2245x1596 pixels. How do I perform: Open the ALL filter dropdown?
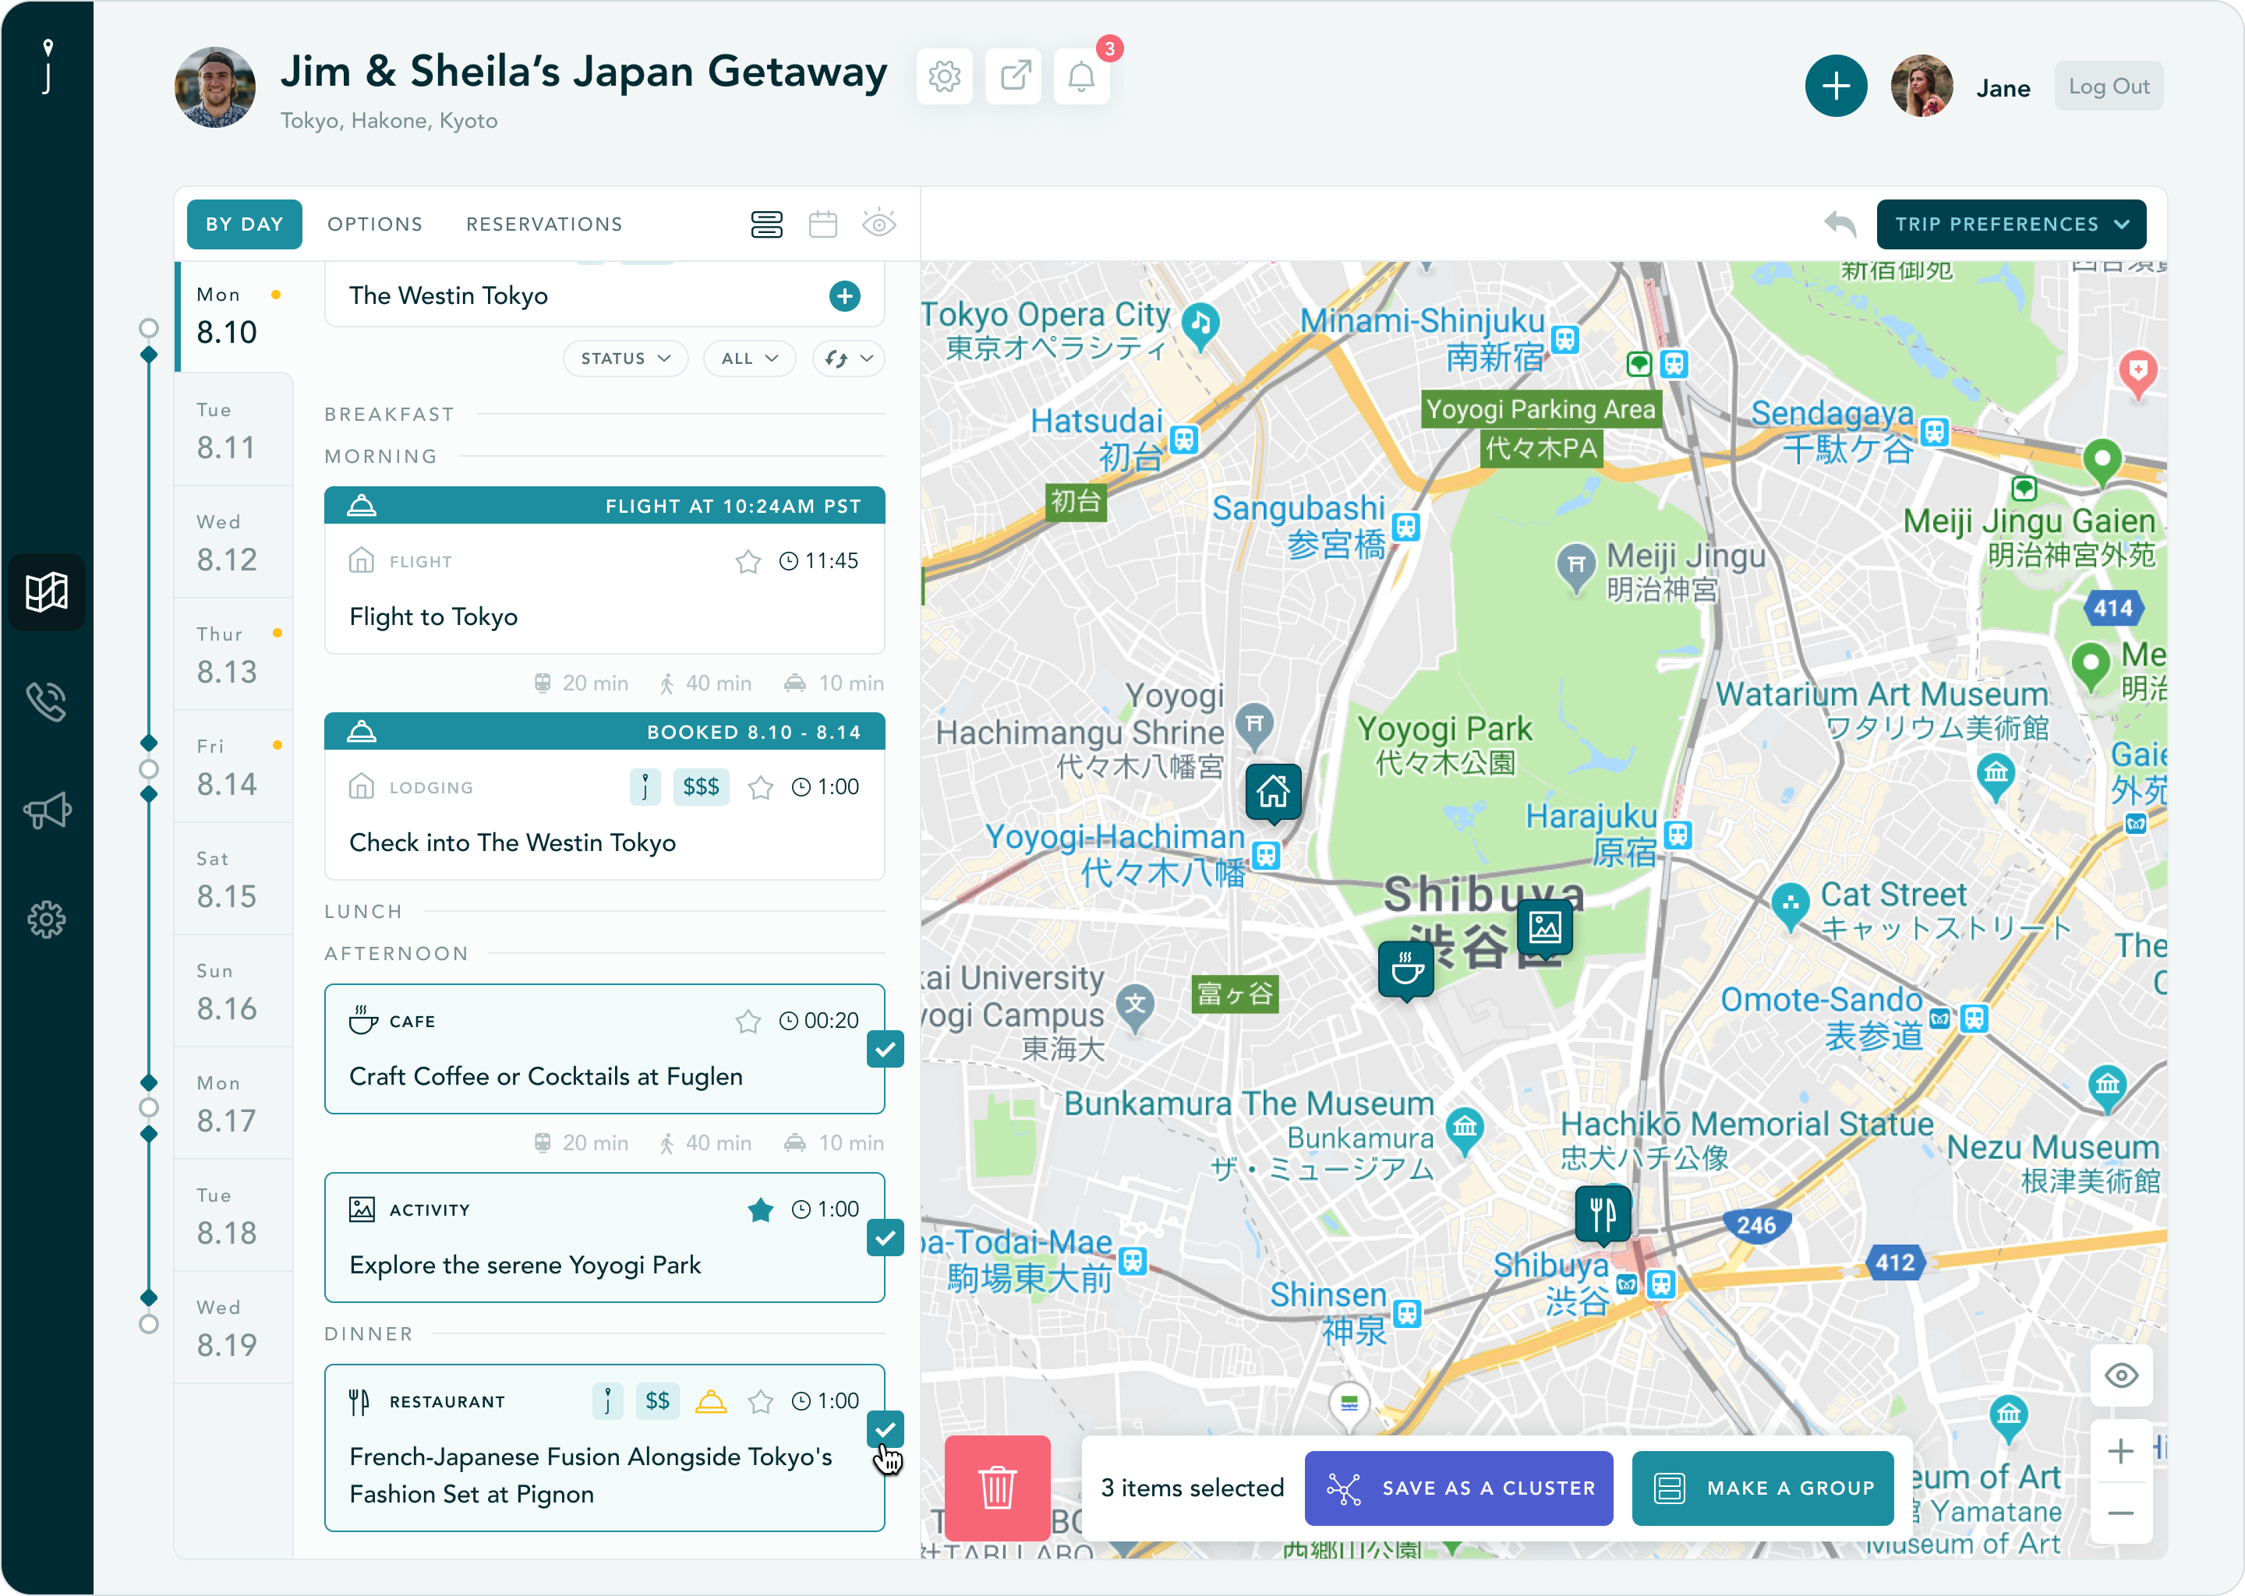tap(749, 358)
